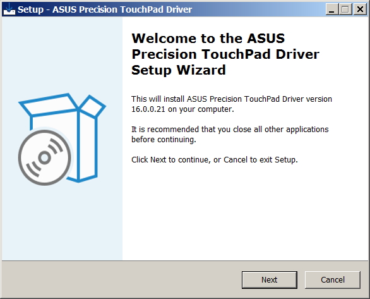Click the version number 16.0.0.21
Screen dimensions: 370x299
(148, 109)
